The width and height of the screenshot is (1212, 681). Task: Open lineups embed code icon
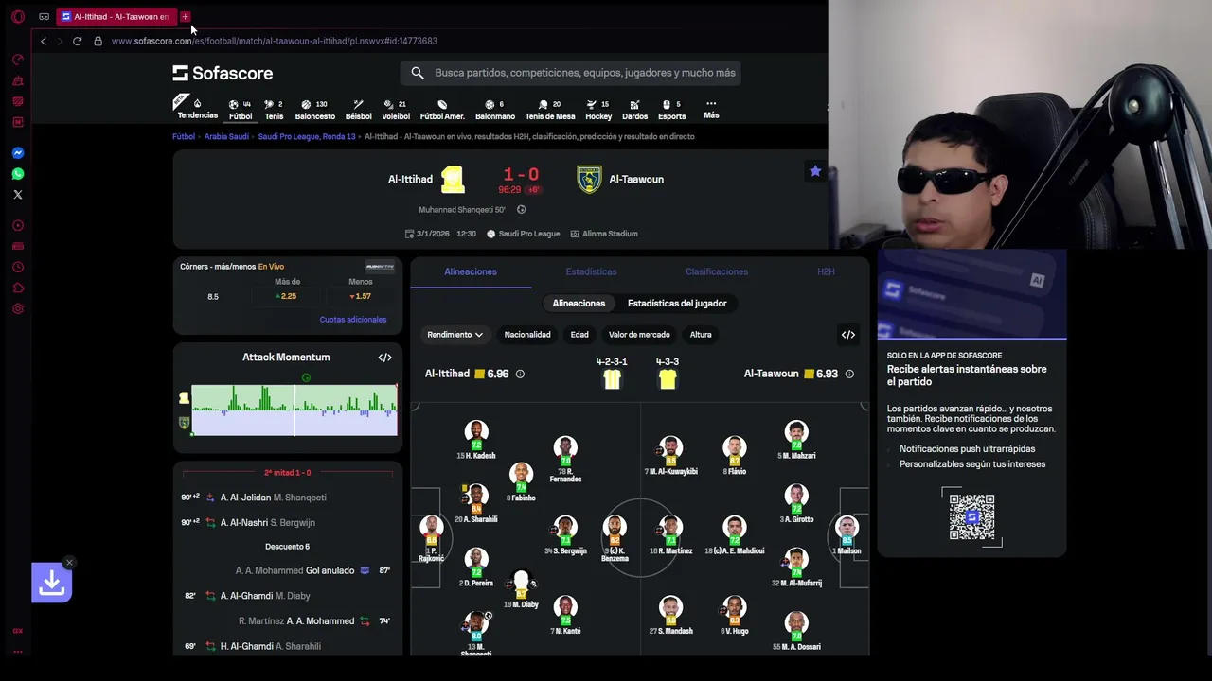point(848,335)
